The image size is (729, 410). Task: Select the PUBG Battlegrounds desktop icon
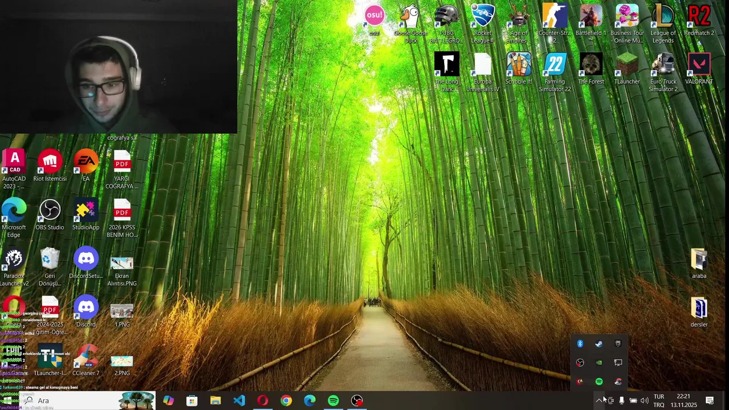pos(447,24)
